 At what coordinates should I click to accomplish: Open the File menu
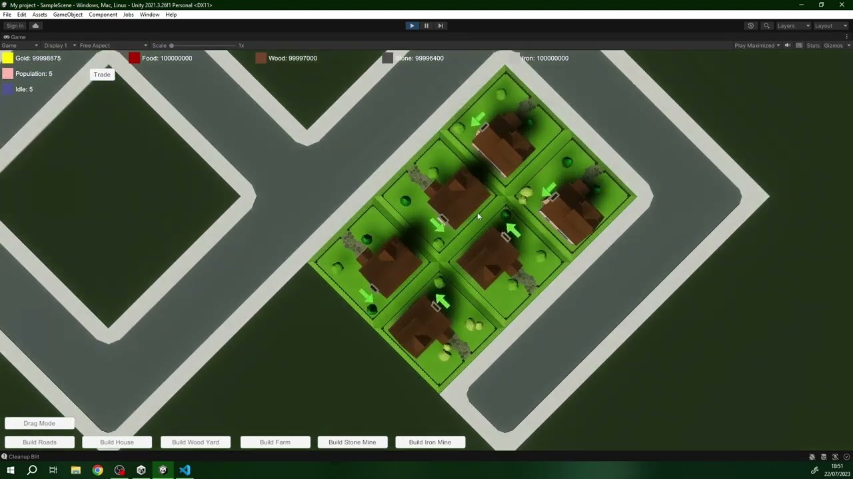point(7,15)
